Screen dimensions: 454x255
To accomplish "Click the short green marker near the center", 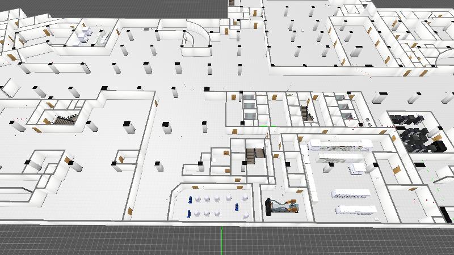I will [x=272, y=125].
